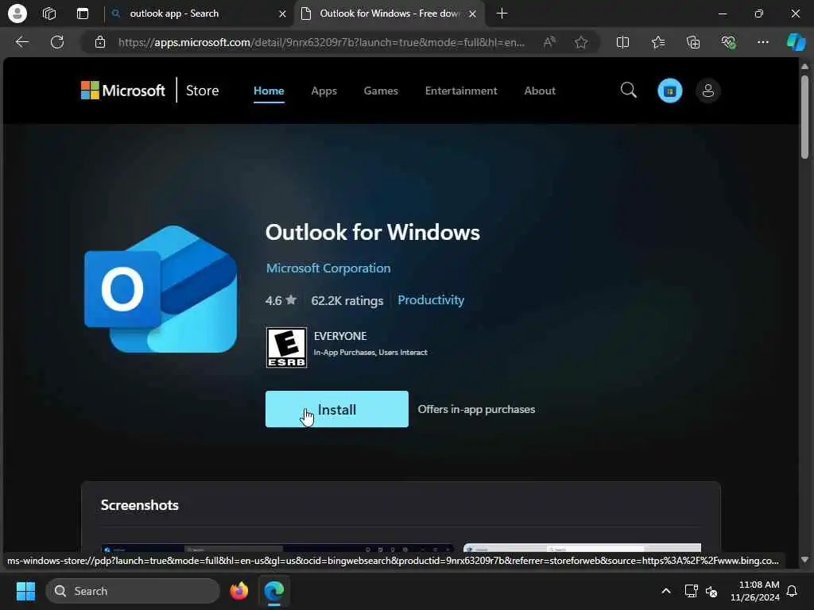Open the notification bell in system tray
The image size is (814, 610).
(793, 591)
